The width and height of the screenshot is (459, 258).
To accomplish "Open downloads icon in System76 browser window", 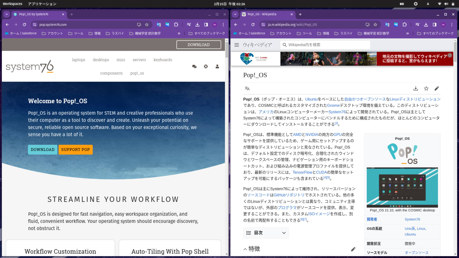I will coord(197,24).
